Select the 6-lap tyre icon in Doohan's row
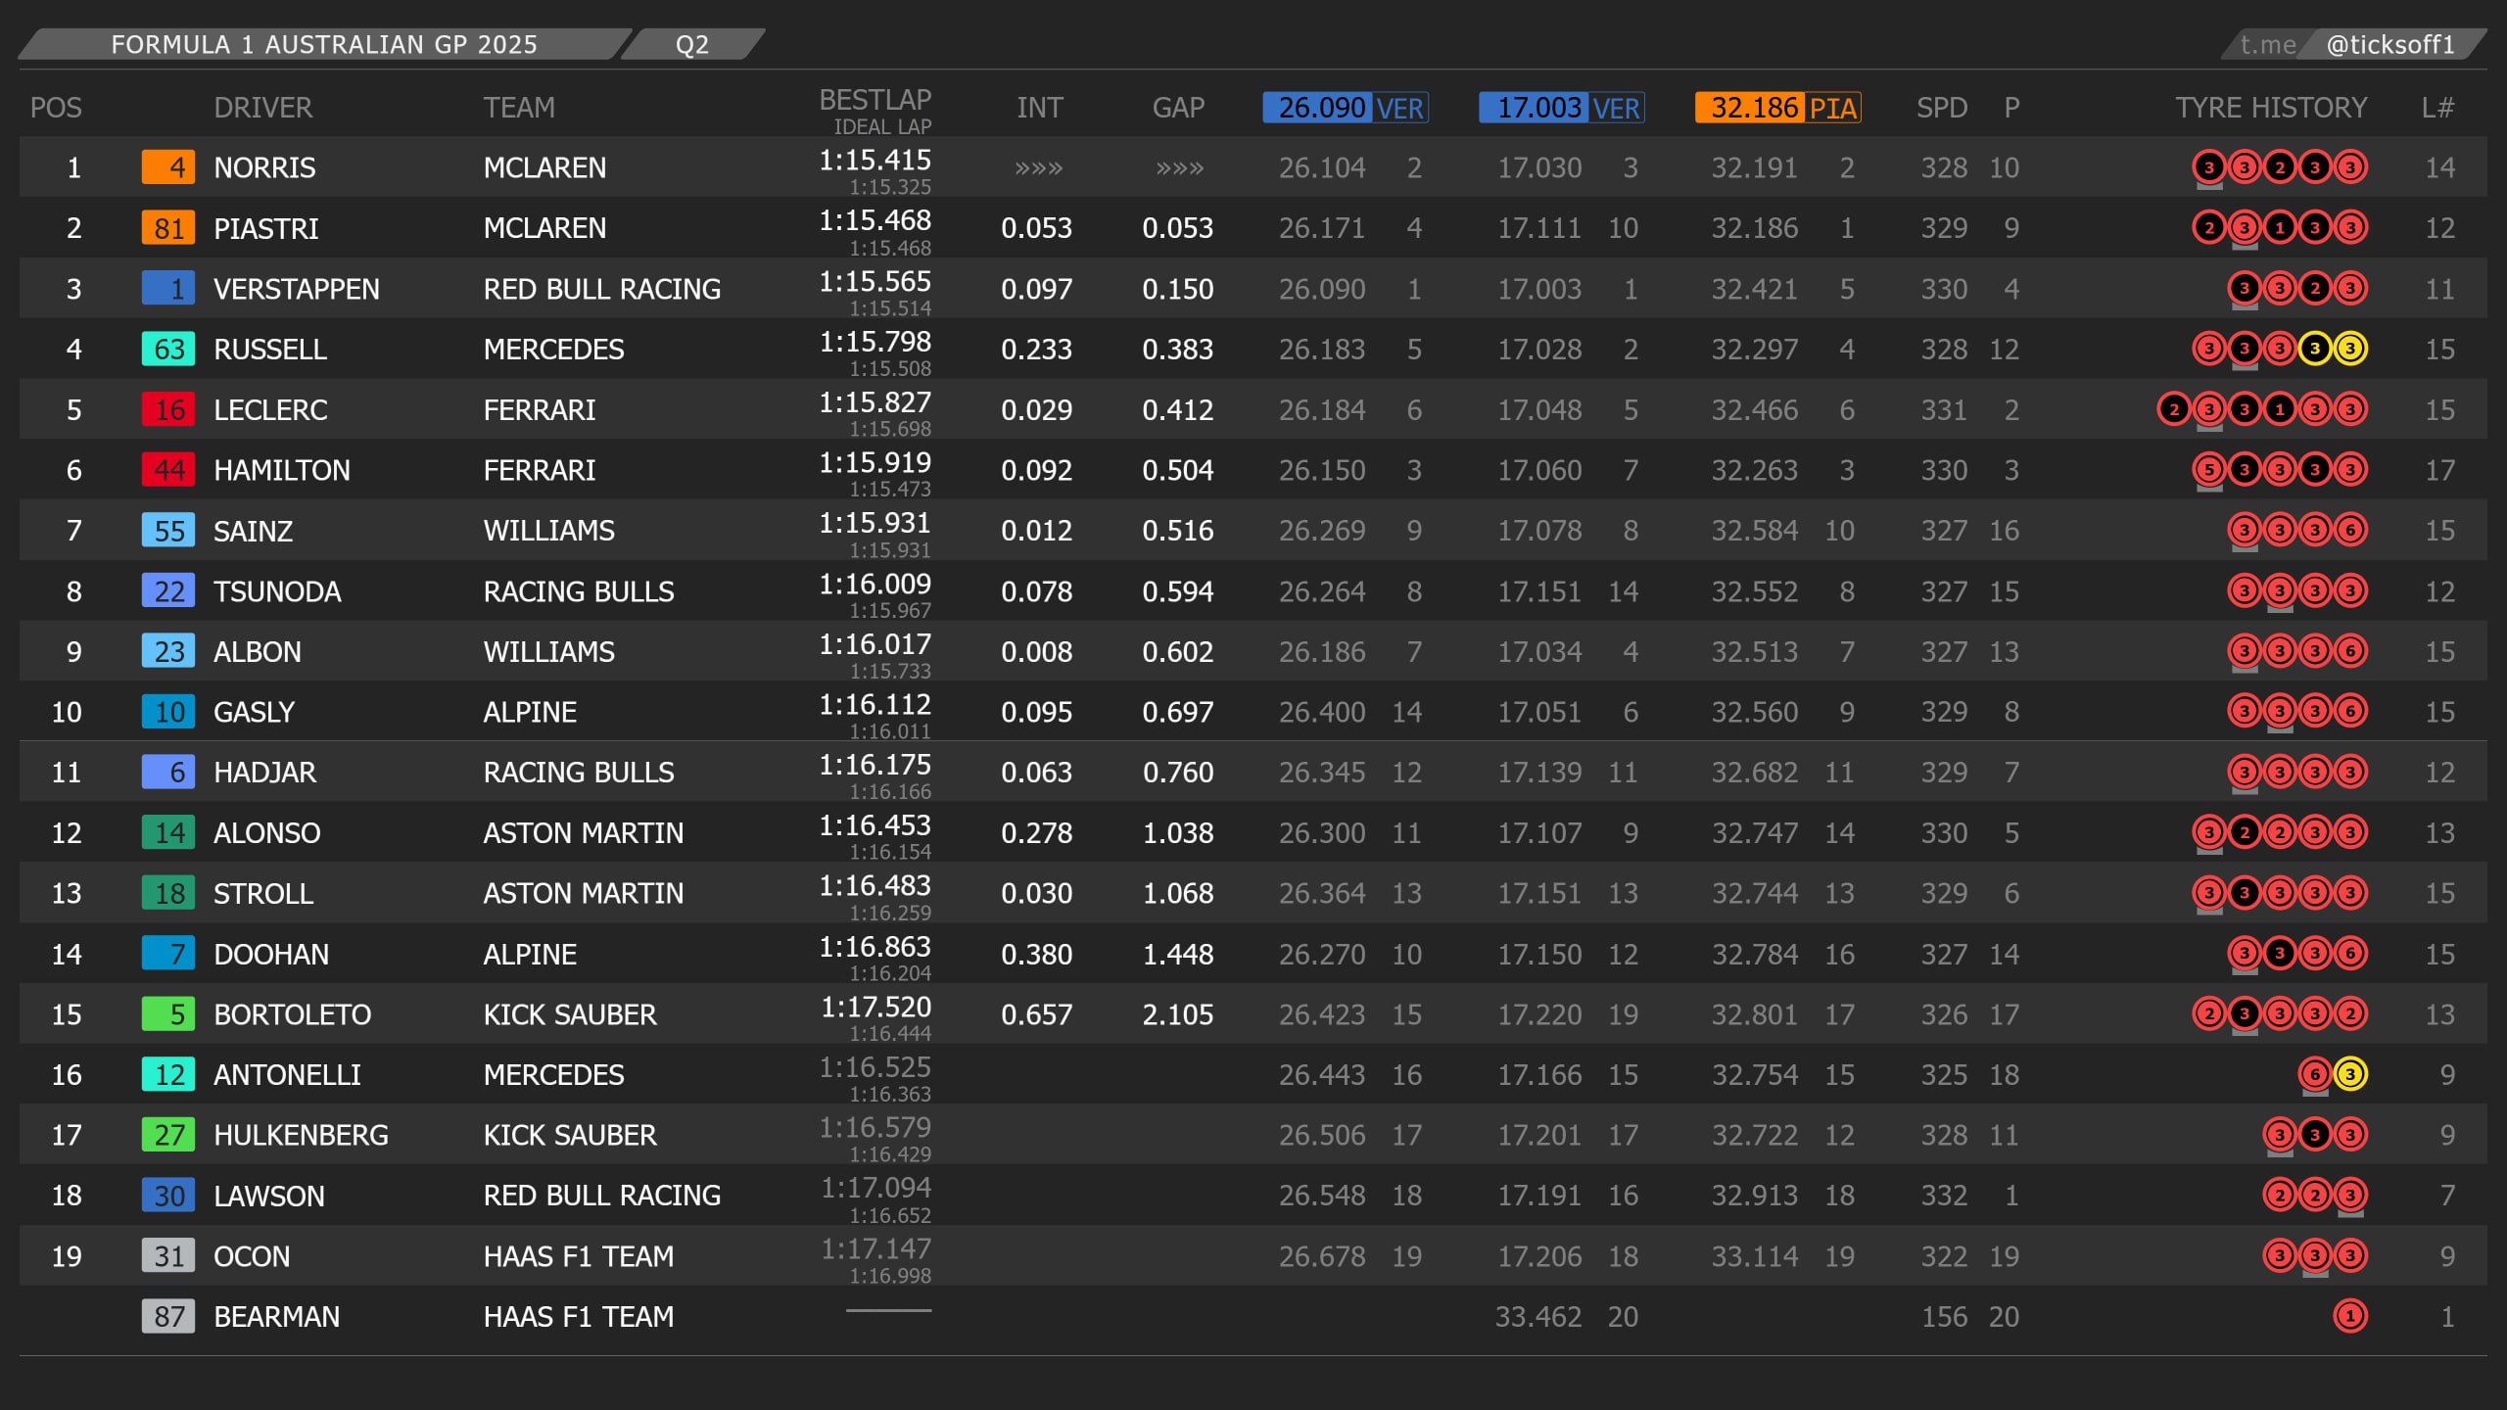The width and height of the screenshot is (2507, 1410). tap(2349, 953)
